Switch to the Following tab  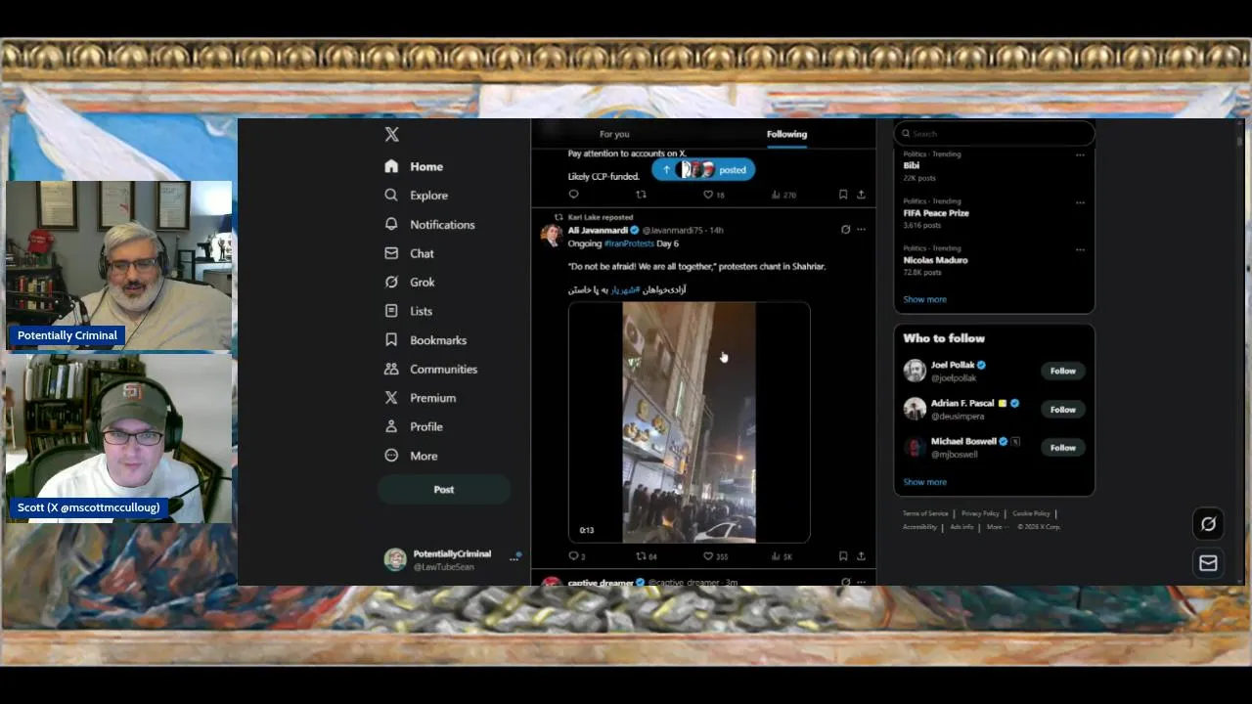point(786,134)
